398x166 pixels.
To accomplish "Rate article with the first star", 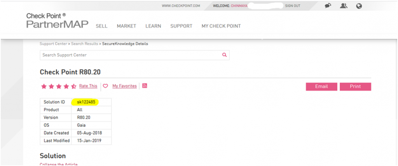I will [x=44, y=86].
